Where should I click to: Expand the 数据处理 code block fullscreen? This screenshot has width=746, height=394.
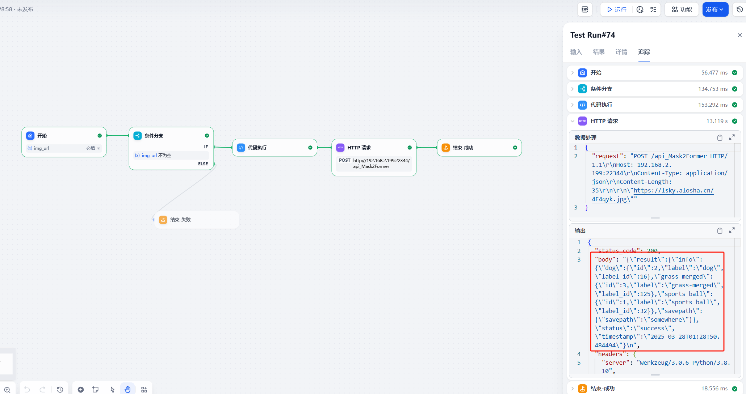click(x=732, y=137)
